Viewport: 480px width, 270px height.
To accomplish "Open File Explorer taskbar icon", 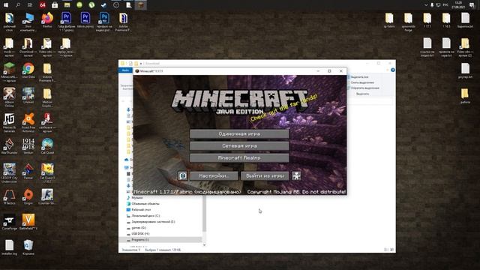I will tap(67, 5).
